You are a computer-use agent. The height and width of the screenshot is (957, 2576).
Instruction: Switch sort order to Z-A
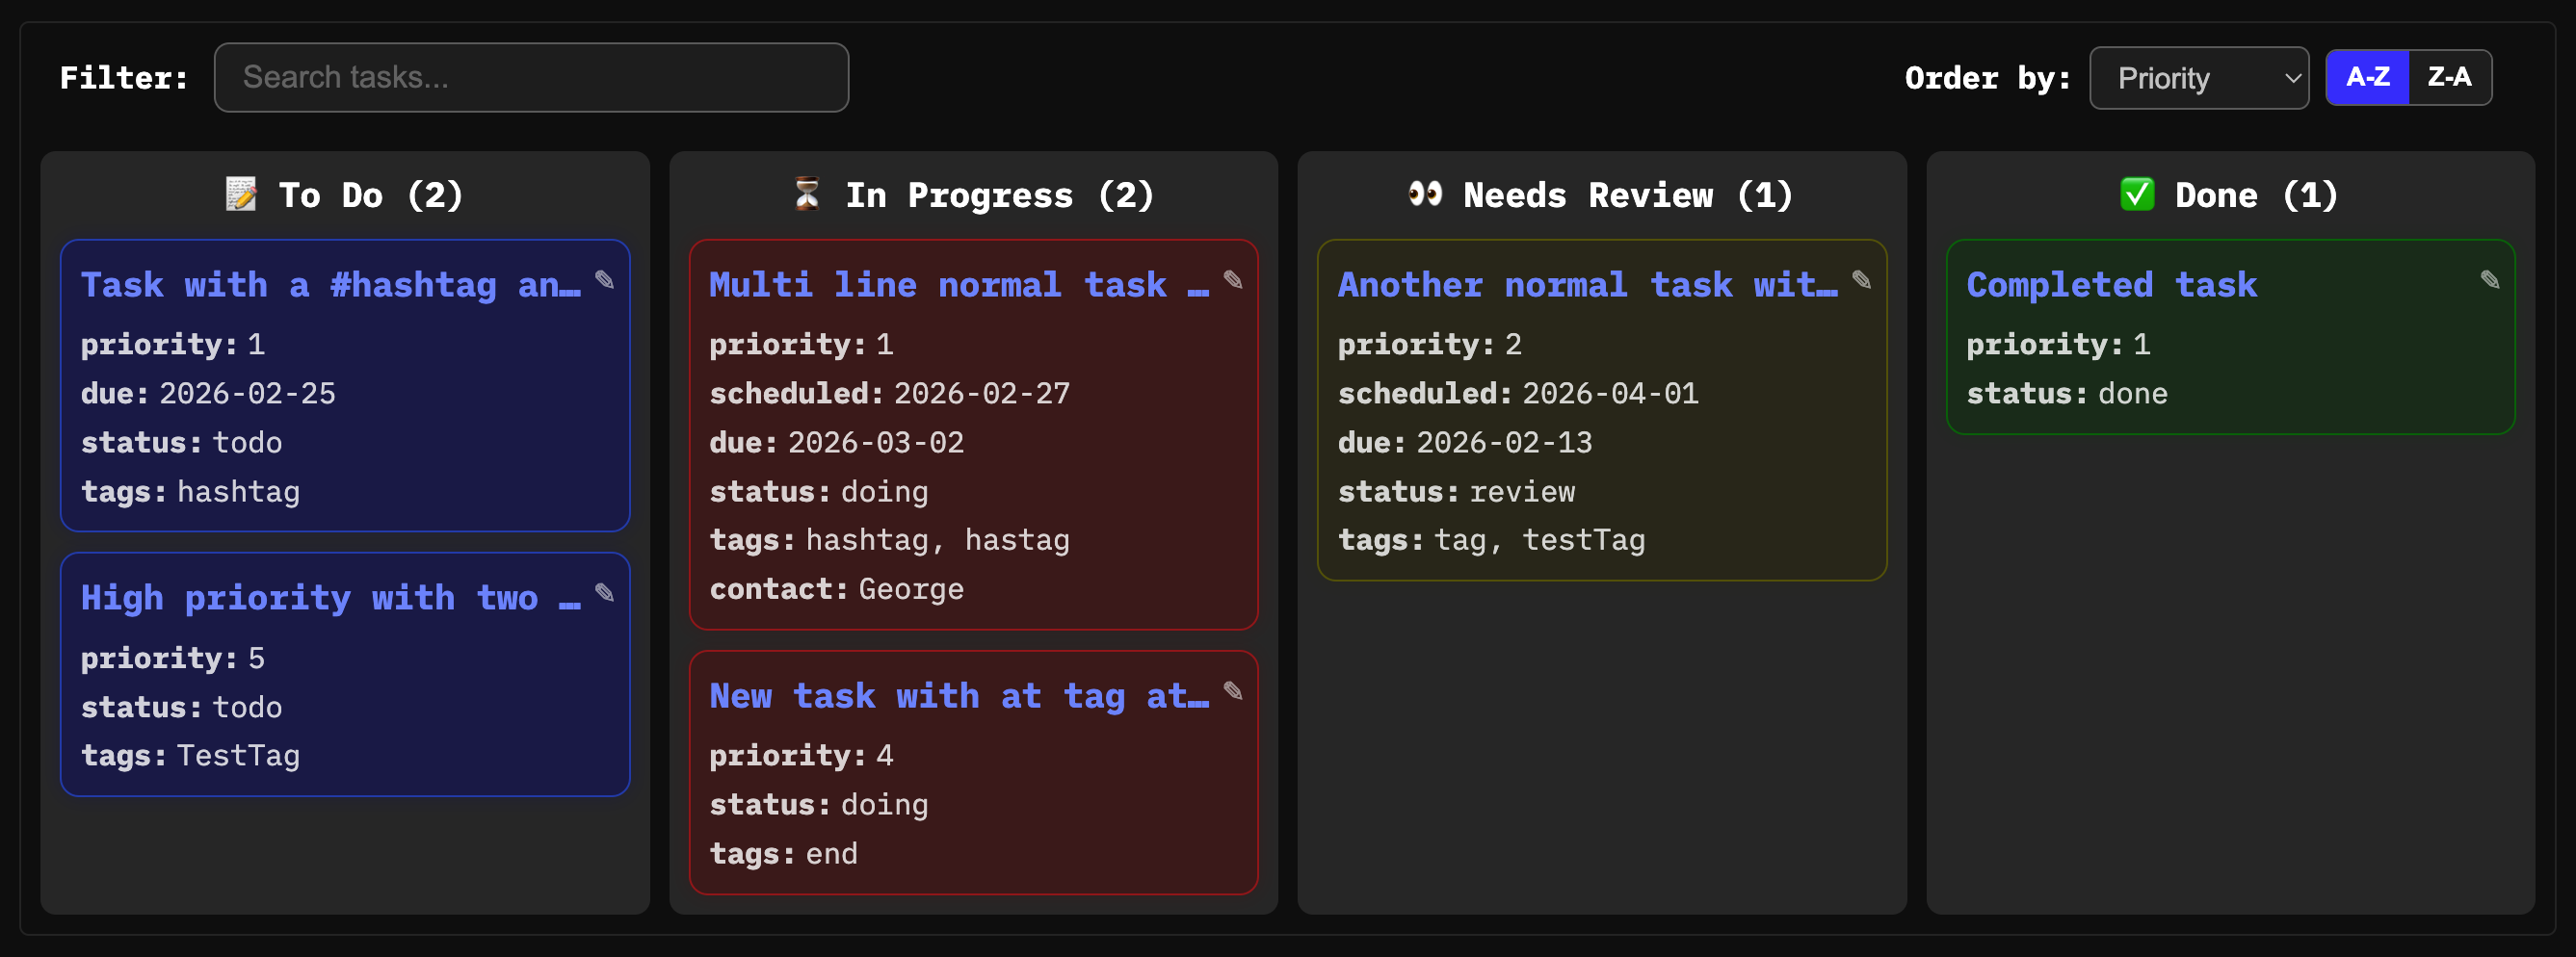coord(2449,77)
